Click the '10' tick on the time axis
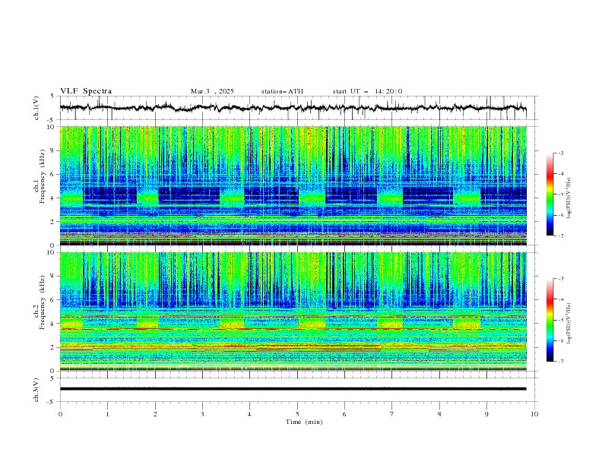Viewport: 602px width, 465px height. pos(534,414)
